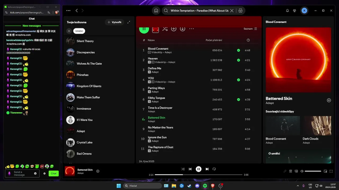Enter full screen mode in Spotify
Image resolution: width=339 pixels, height=190 pixels.
(331, 171)
